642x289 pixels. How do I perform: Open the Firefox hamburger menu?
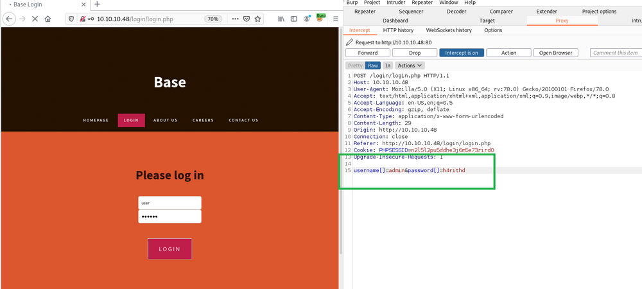click(336, 19)
